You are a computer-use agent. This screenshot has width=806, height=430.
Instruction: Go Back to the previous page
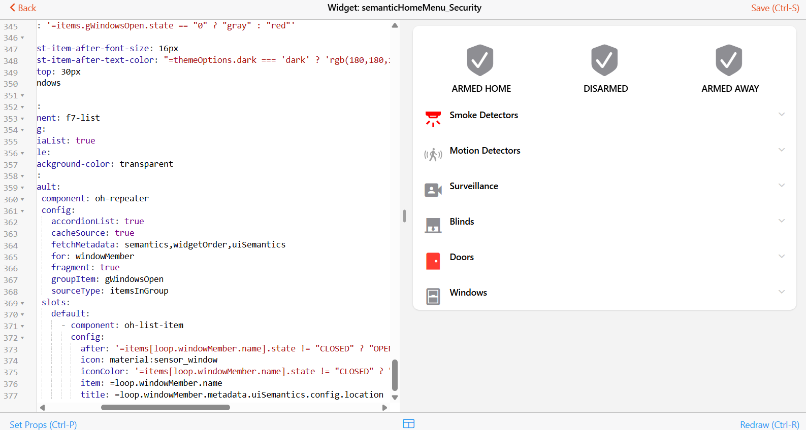23,8
